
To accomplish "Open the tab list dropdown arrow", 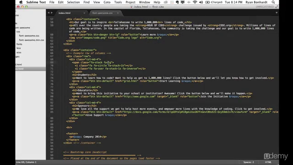I will (277, 13).
